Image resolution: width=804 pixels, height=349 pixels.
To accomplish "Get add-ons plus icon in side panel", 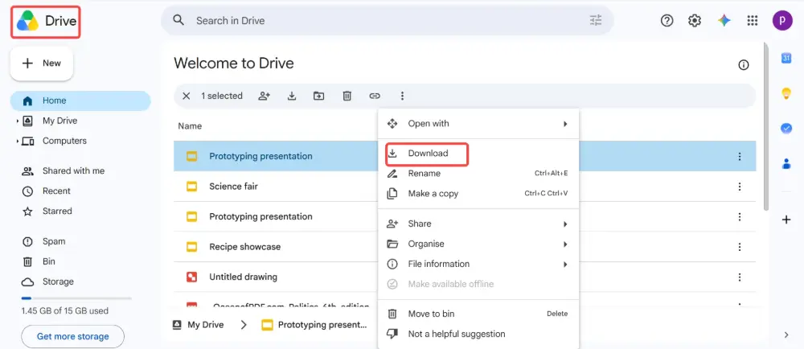I will [786, 220].
